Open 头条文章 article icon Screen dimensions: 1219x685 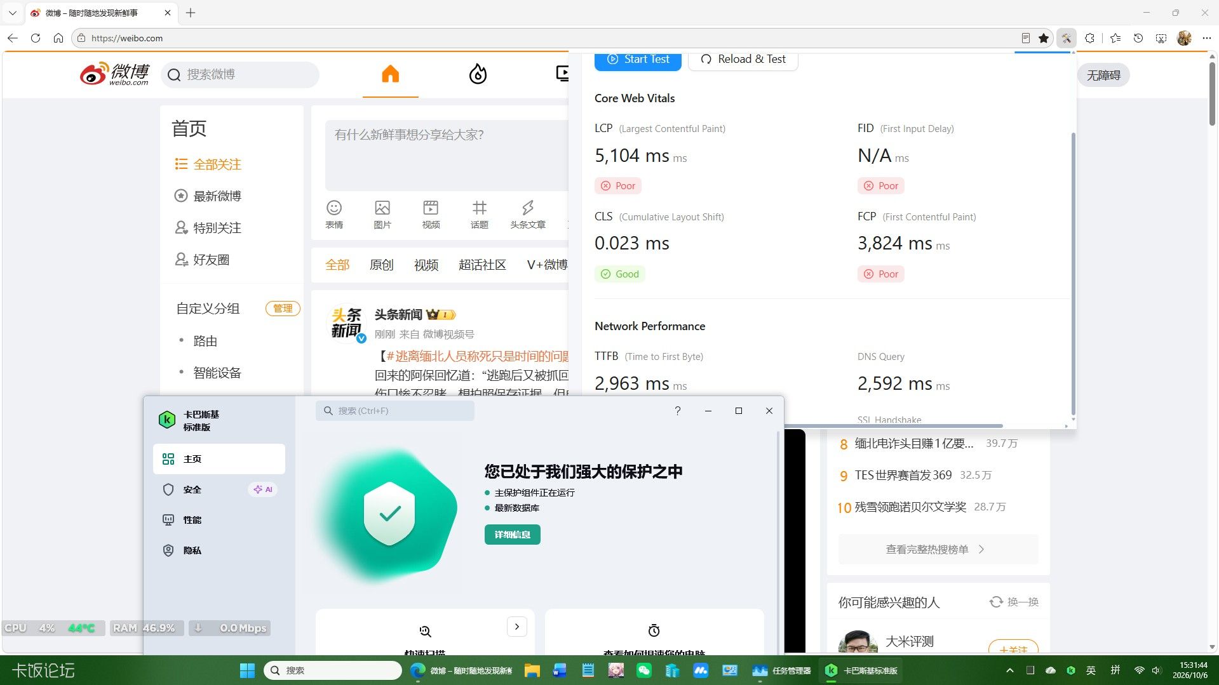[528, 208]
